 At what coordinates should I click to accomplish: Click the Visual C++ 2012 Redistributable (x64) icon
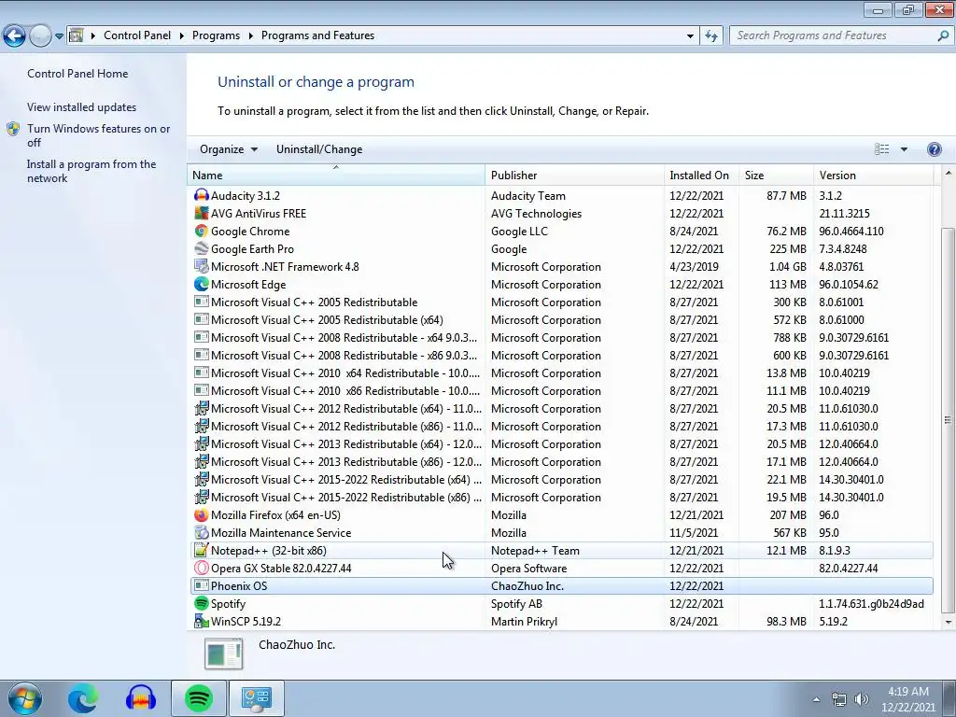pyautogui.click(x=202, y=408)
